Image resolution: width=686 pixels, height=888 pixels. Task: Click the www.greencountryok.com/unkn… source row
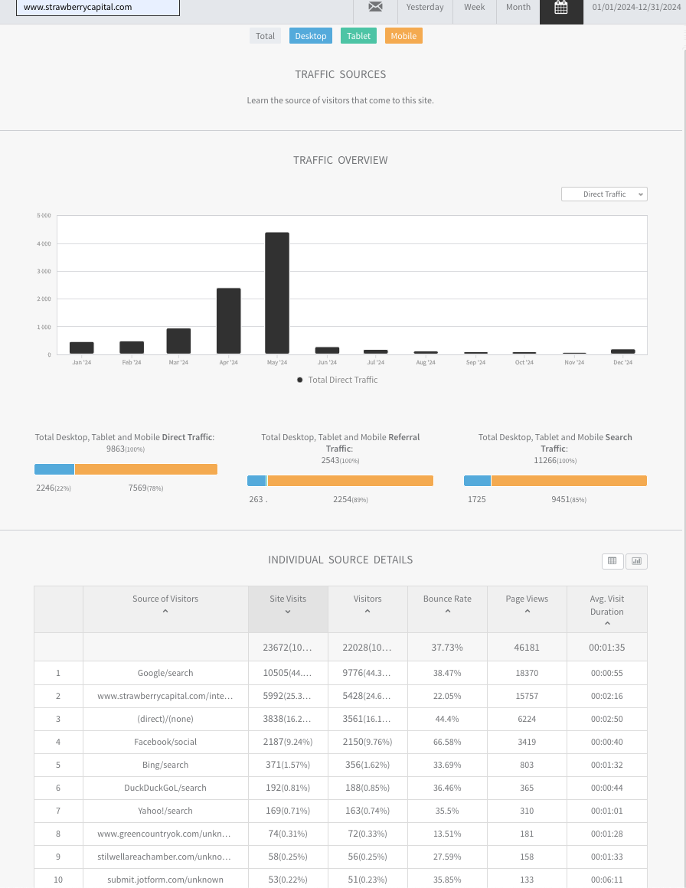[341, 834]
